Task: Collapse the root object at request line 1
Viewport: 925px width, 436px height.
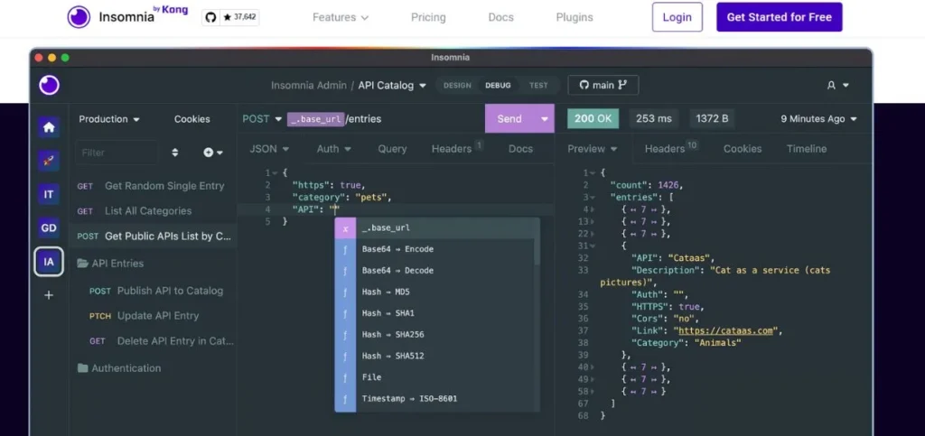Action: tap(276, 173)
